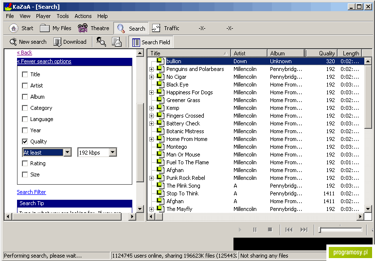Open the Theatre film icon

[83, 28]
